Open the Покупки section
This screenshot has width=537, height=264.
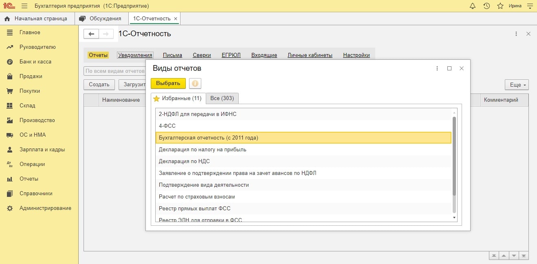[x=30, y=91]
